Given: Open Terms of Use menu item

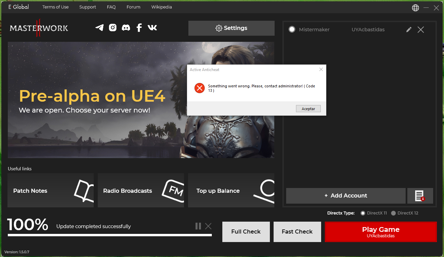Looking at the screenshot, I should coord(55,7).
